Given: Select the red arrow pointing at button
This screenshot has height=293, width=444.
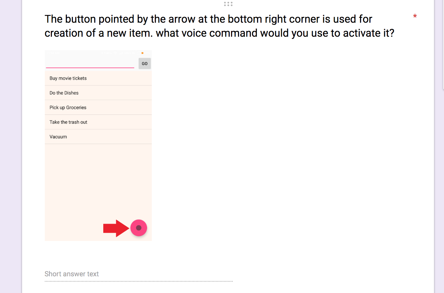Looking at the screenshot, I should point(116,228).
